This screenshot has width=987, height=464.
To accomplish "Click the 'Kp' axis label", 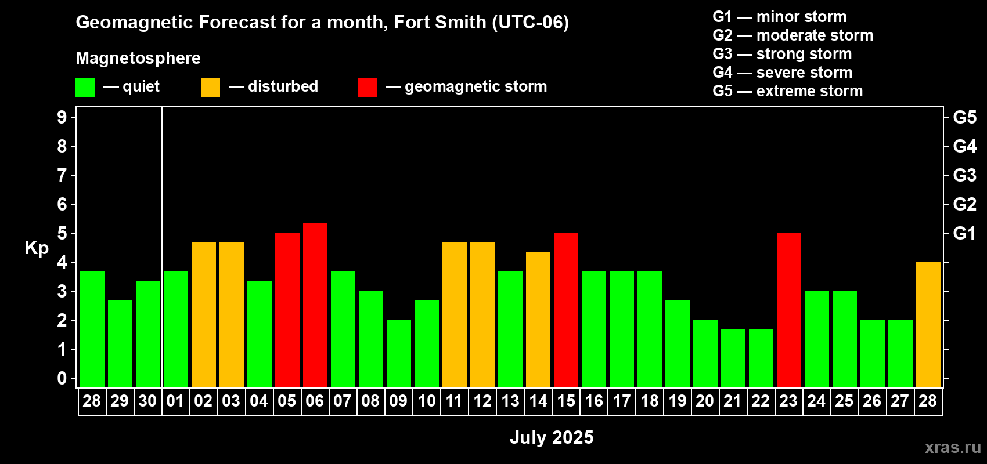I will [37, 248].
